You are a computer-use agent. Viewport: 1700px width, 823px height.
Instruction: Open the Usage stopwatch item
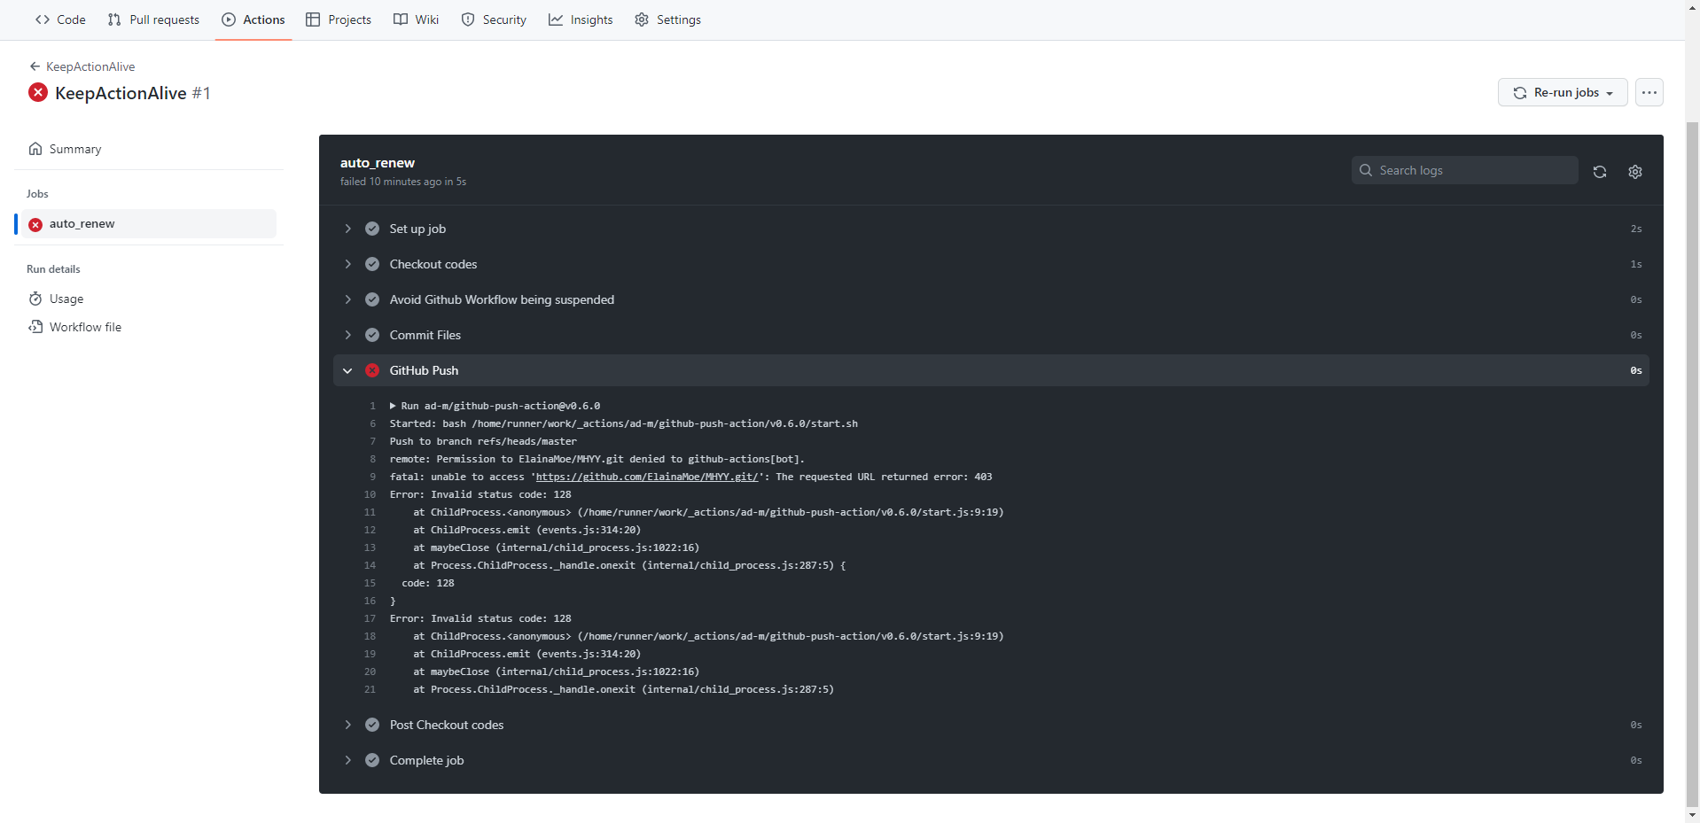(66, 299)
